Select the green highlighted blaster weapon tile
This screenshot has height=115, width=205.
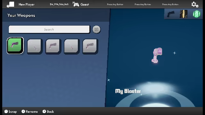(x=15, y=45)
